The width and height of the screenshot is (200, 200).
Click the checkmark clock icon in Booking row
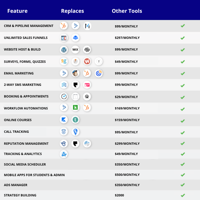[x=64, y=96]
